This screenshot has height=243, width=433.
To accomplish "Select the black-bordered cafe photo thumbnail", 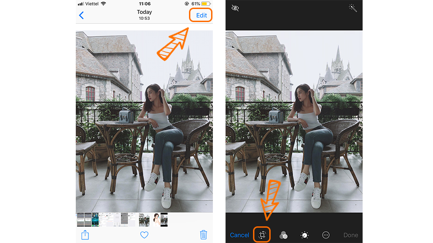I will [164, 220].
